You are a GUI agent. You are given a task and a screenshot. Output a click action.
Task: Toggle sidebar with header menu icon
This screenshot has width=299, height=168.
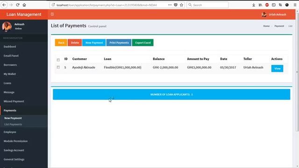click(52, 14)
